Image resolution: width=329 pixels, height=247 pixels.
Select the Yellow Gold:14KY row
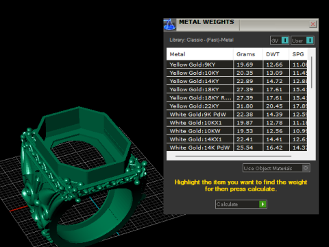pyautogui.click(x=236, y=81)
